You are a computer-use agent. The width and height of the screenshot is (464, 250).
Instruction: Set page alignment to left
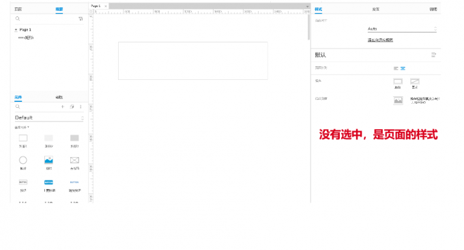coord(396,68)
